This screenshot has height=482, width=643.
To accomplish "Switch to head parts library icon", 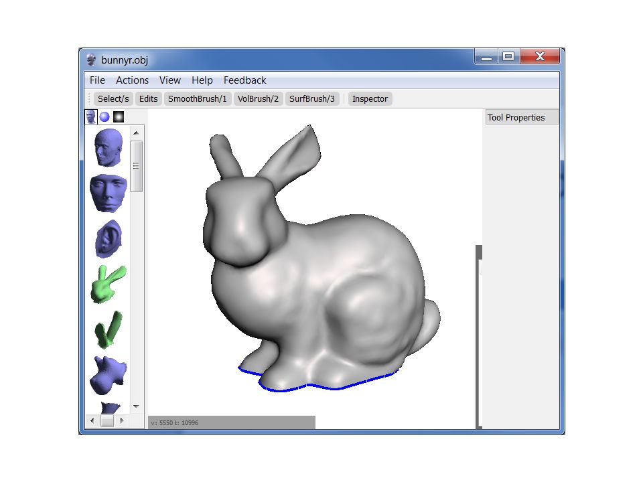I will pyautogui.click(x=90, y=116).
